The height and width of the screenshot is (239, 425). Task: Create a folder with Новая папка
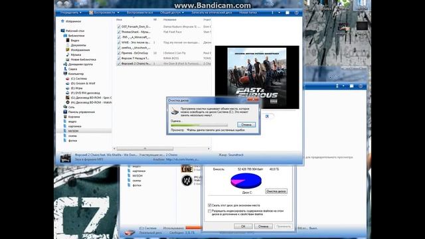(248, 13)
